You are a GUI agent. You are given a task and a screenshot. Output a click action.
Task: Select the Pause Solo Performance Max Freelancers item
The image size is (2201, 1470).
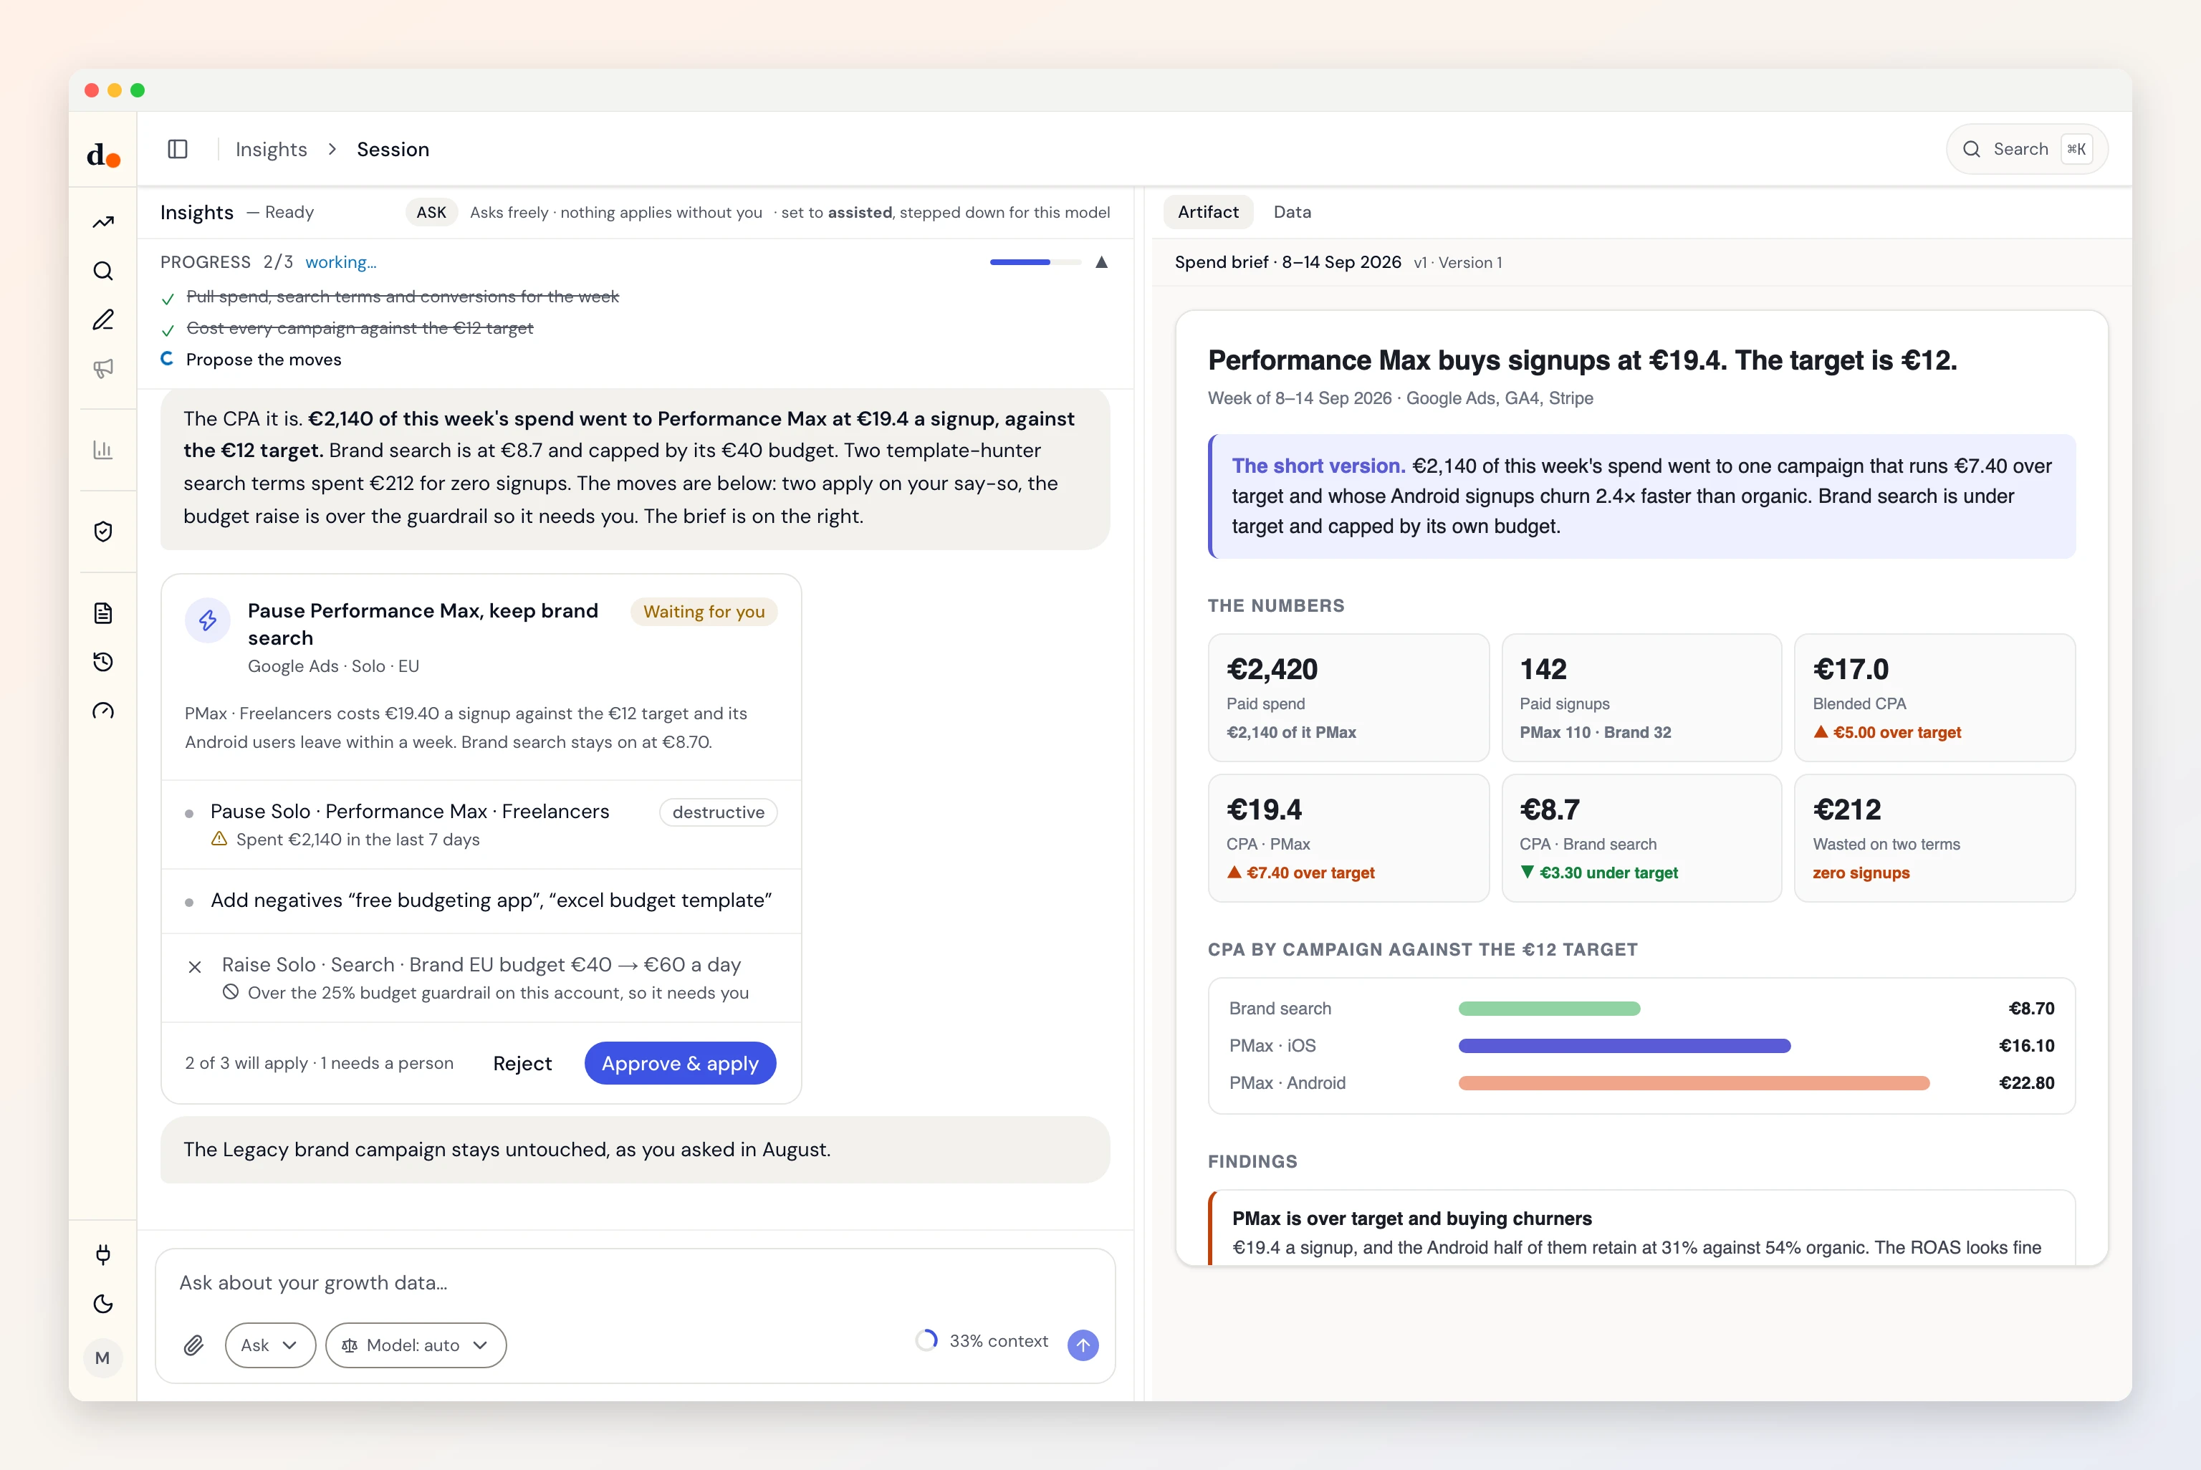point(481,824)
